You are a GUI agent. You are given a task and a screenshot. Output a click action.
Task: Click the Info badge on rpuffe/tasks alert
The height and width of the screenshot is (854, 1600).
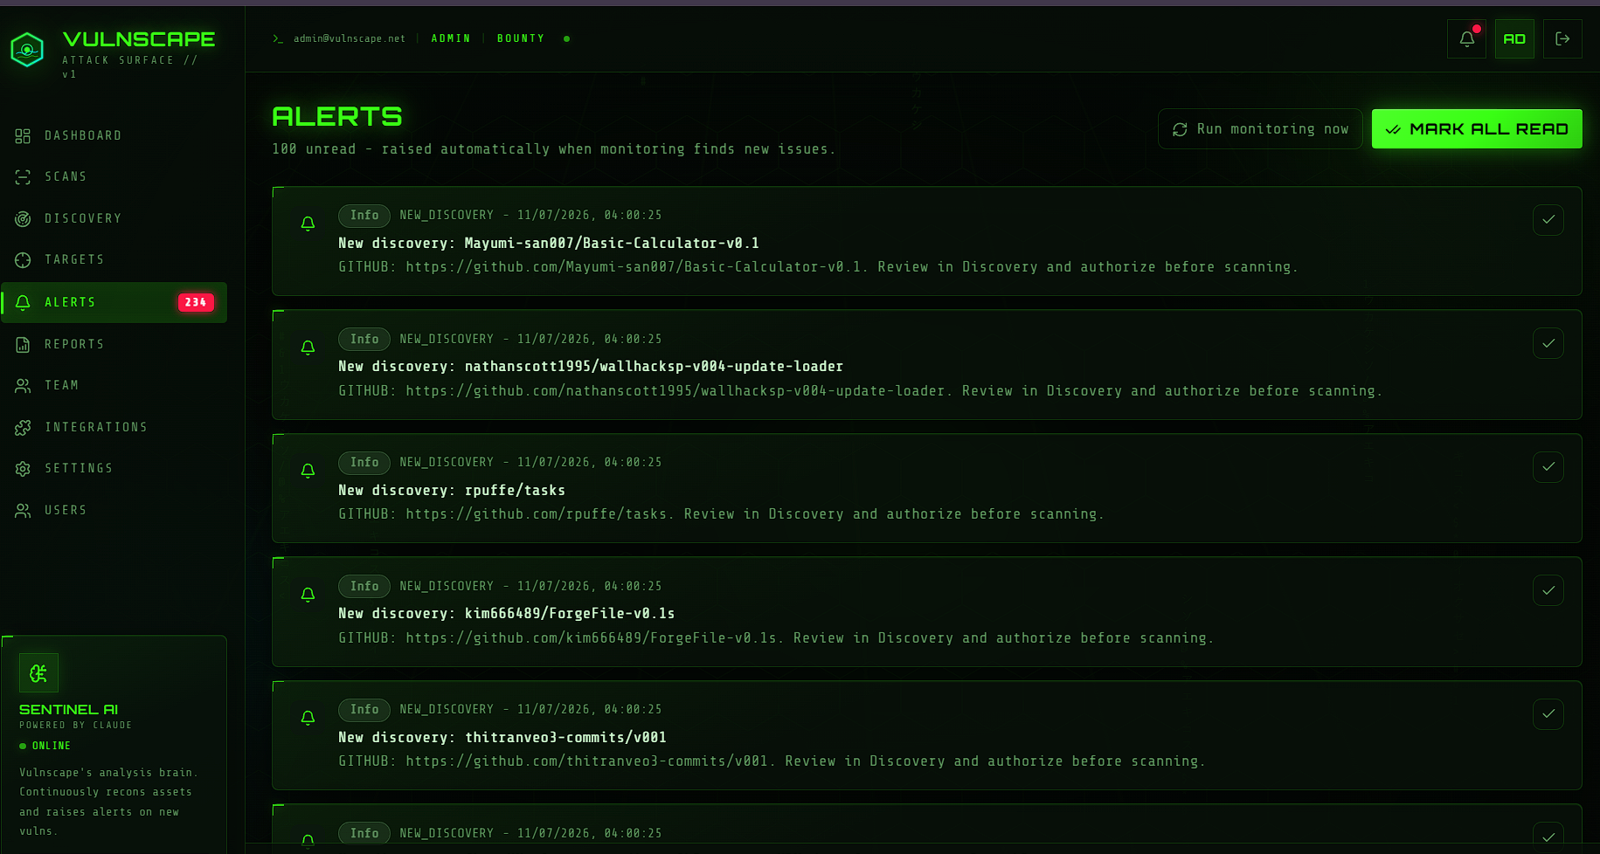(x=364, y=463)
